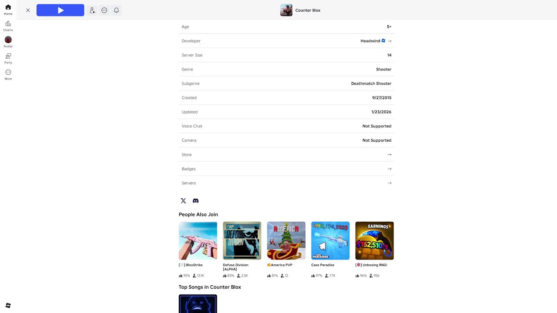Click the Case Paradise game title

[323, 265]
